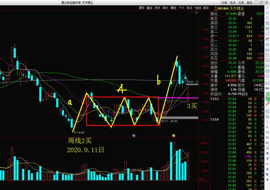Select the daily (日) period
The image size is (270, 190).
(x=267, y=148)
